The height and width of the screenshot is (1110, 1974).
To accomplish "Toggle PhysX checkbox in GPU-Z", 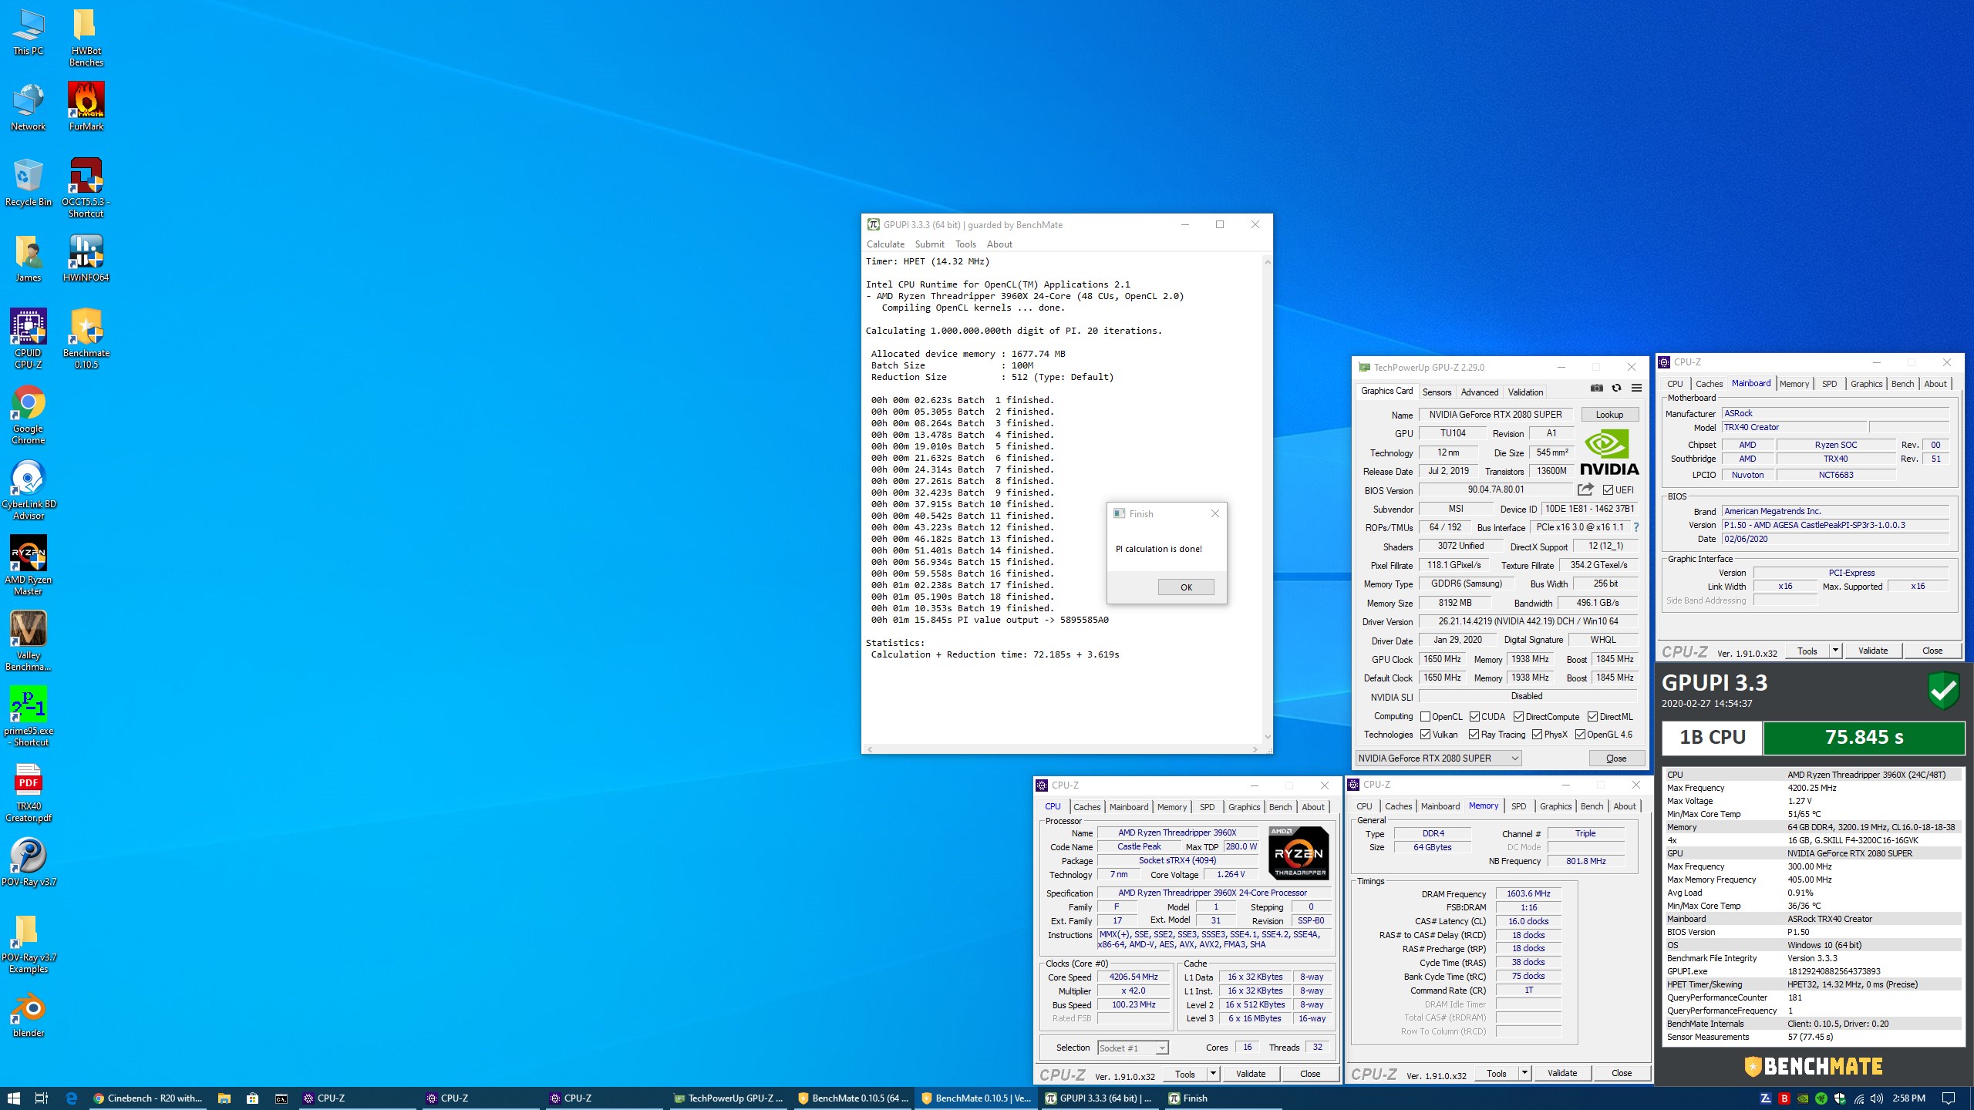I will (1537, 735).
